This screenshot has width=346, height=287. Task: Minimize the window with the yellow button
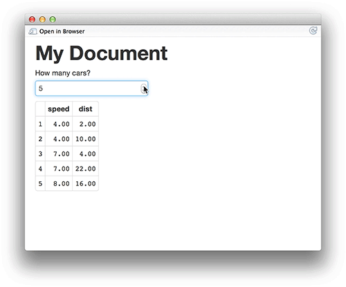[42, 19]
